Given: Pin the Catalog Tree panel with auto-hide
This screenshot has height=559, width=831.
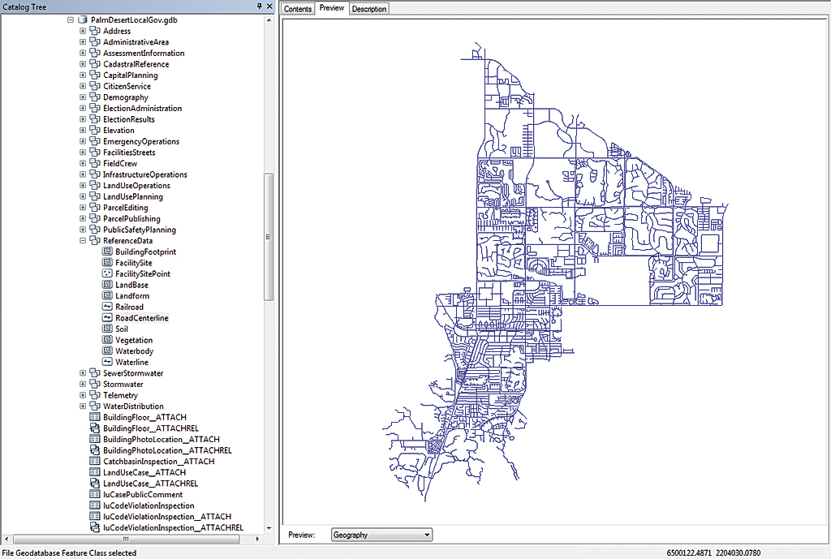Looking at the screenshot, I should [x=259, y=6].
